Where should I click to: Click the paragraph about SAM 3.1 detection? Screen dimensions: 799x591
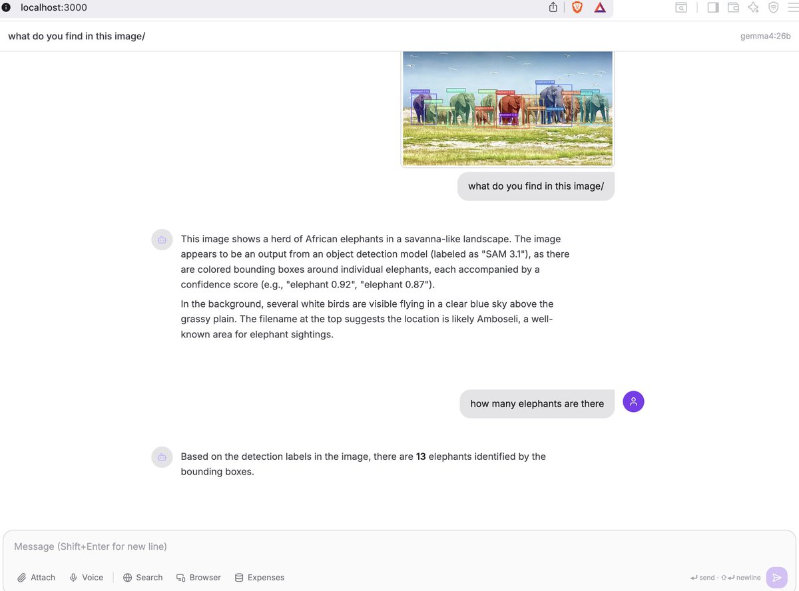pos(375,262)
